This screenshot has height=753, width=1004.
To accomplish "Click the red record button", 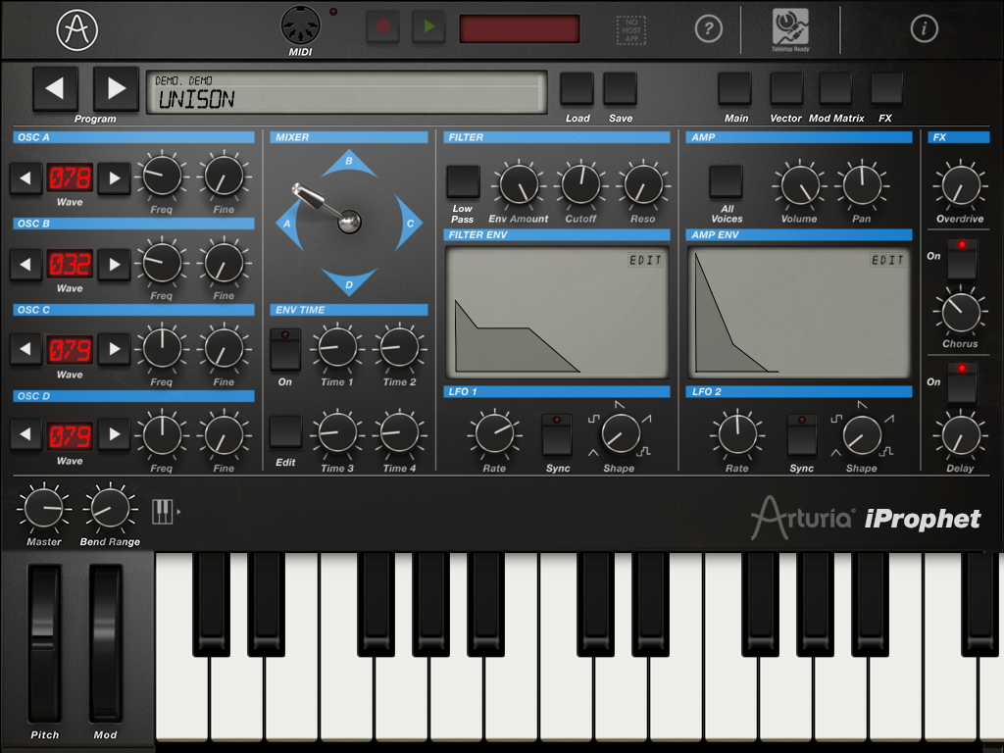I will click(x=383, y=26).
